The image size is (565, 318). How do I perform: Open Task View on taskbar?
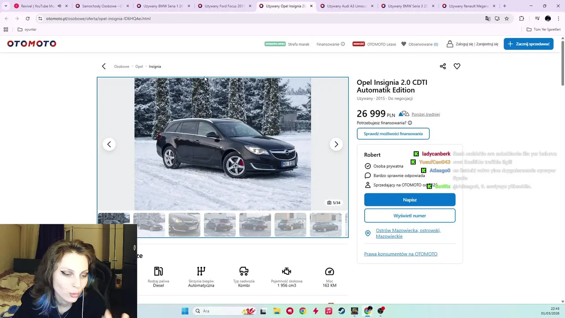coord(263,311)
